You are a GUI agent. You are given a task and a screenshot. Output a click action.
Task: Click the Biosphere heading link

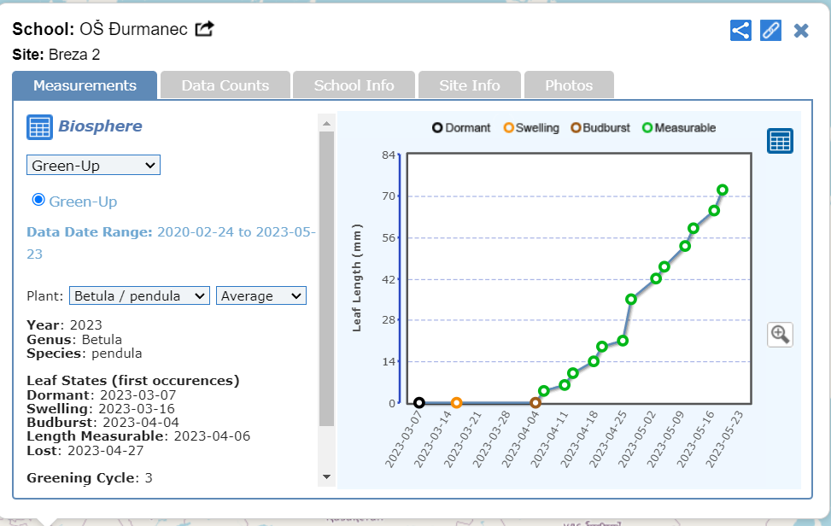pyautogui.click(x=100, y=126)
